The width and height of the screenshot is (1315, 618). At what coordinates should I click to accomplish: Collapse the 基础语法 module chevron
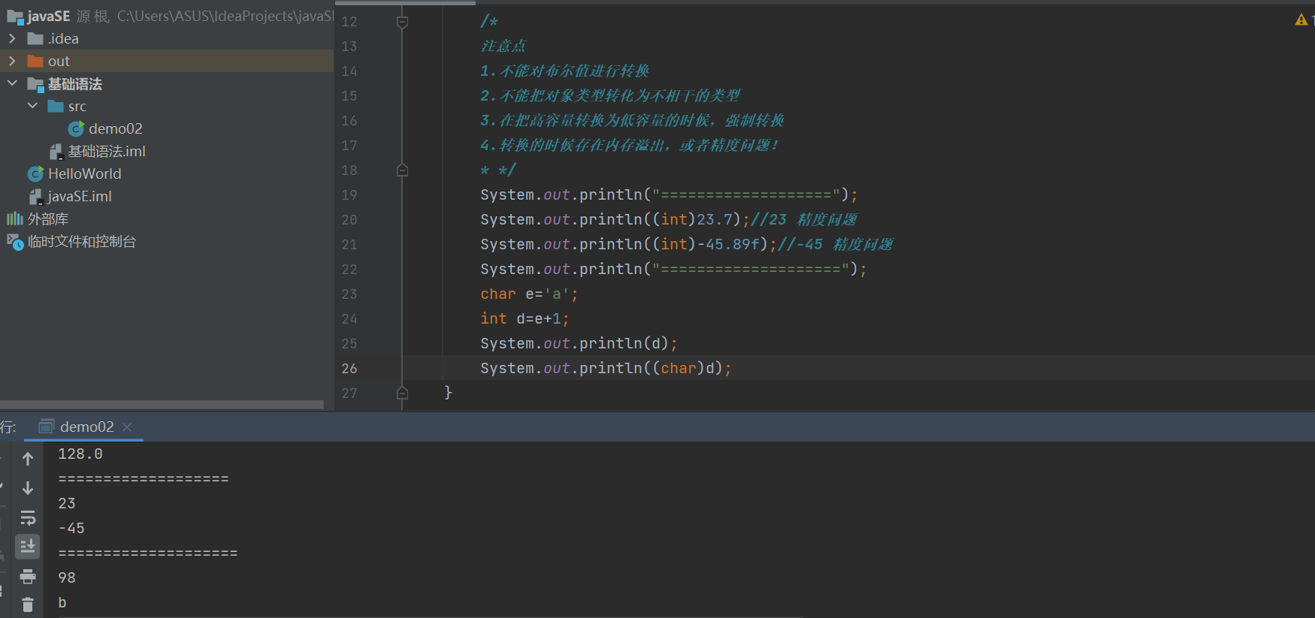click(x=12, y=83)
